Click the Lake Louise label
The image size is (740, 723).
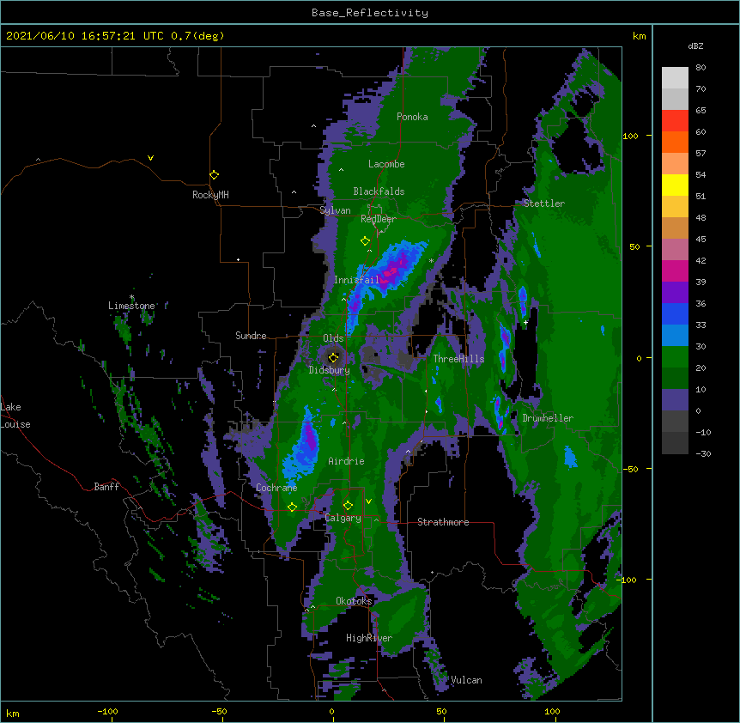[15, 416]
